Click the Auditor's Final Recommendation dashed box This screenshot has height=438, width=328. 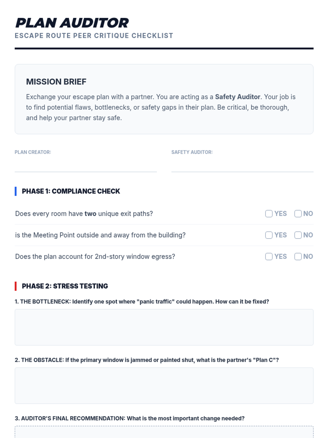tap(164, 432)
